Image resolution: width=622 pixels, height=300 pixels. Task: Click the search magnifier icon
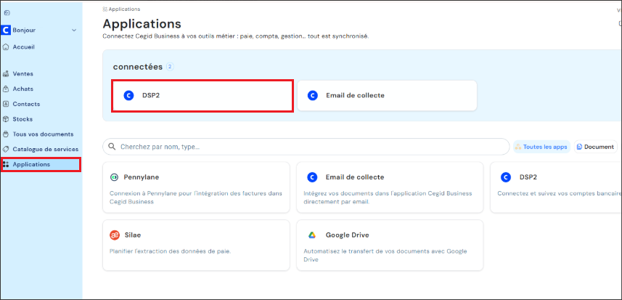coord(112,147)
